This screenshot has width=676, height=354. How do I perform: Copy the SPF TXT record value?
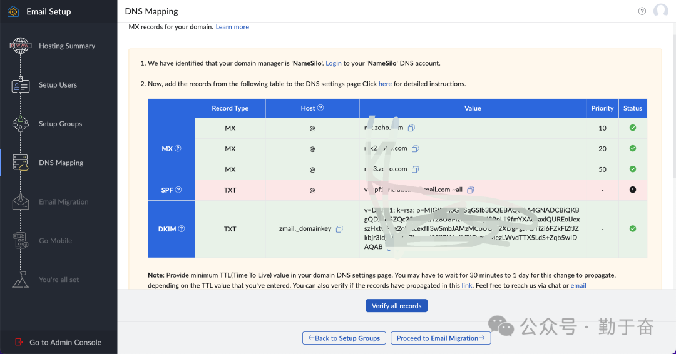coord(470,190)
